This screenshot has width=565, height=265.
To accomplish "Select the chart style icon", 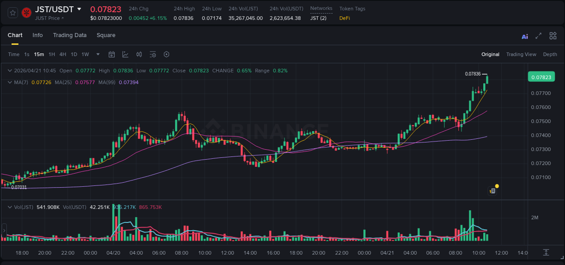I will (x=125, y=54).
